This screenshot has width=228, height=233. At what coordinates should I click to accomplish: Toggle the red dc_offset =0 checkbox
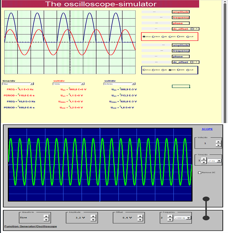[192, 29]
